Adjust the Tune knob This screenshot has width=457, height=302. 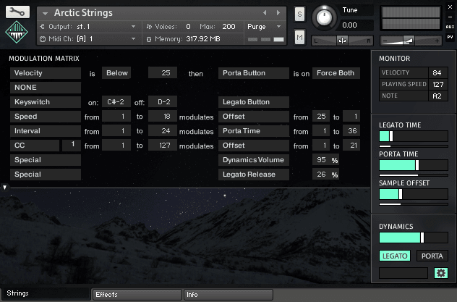click(x=324, y=17)
